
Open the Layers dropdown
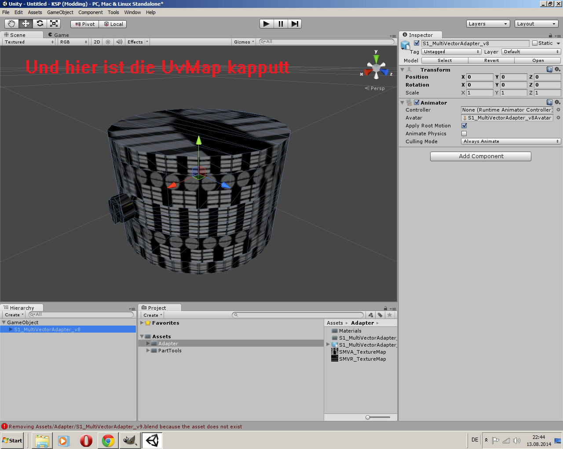point(487,24)
